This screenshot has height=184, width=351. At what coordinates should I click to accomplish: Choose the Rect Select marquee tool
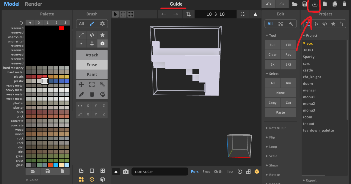(x=92, y=84)
